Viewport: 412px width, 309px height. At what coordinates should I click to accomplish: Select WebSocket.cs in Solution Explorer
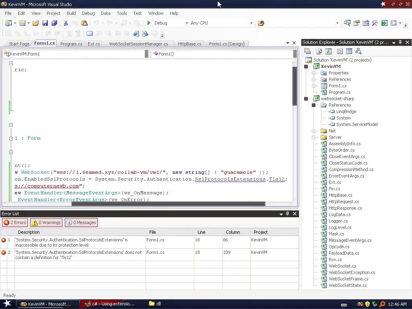(x=342, y=266)
